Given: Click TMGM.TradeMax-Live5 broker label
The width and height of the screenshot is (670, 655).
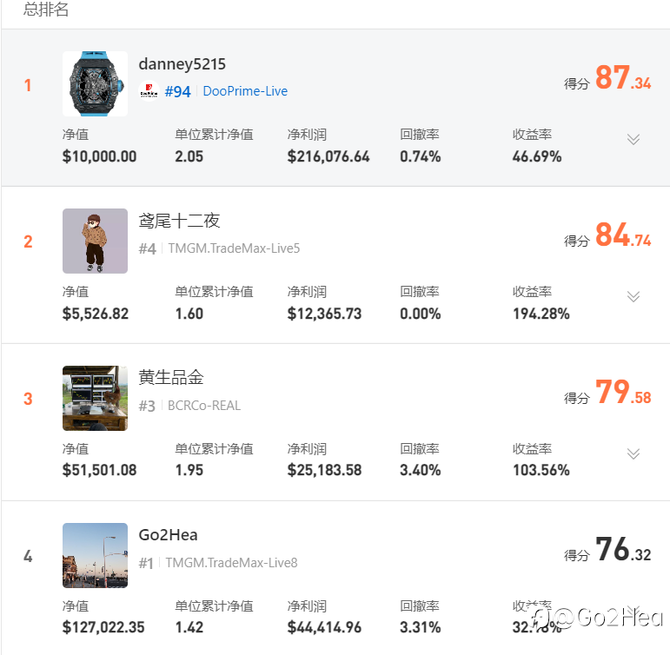Looking at the screenshot, I should [234, 248].
